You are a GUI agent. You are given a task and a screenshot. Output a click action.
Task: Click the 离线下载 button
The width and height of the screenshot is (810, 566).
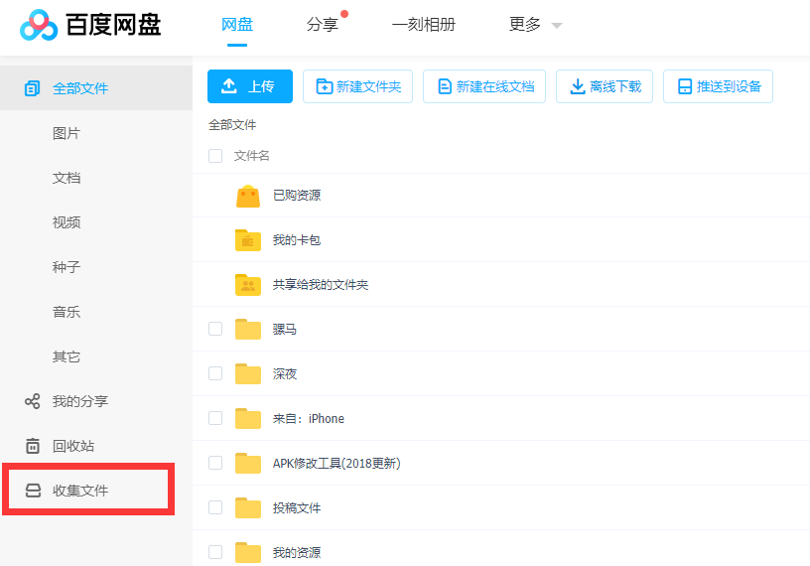605,86
